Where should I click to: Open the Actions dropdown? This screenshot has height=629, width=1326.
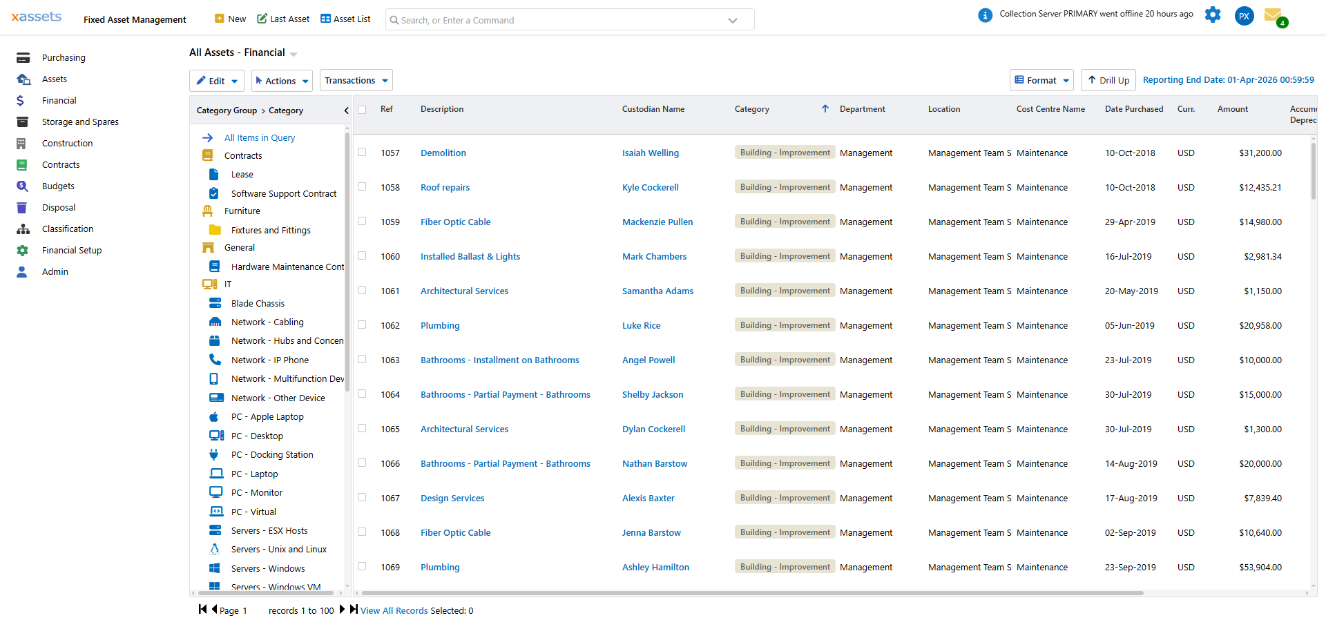click(x=282, y=80)
